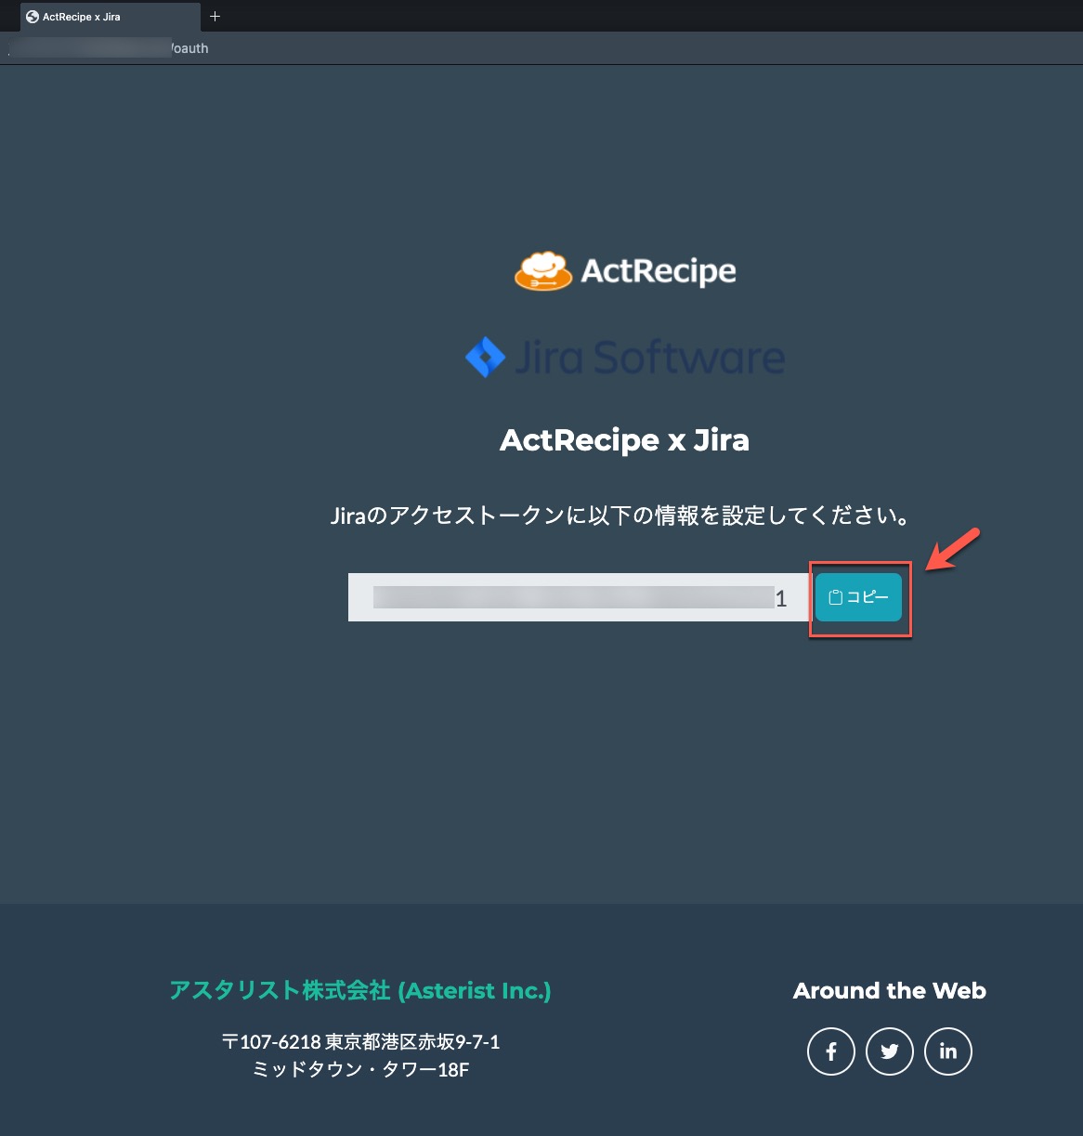The image size is (1083, 1136).
Task: Click the ActRecipe chef hat logo
Action: point(543,270)
